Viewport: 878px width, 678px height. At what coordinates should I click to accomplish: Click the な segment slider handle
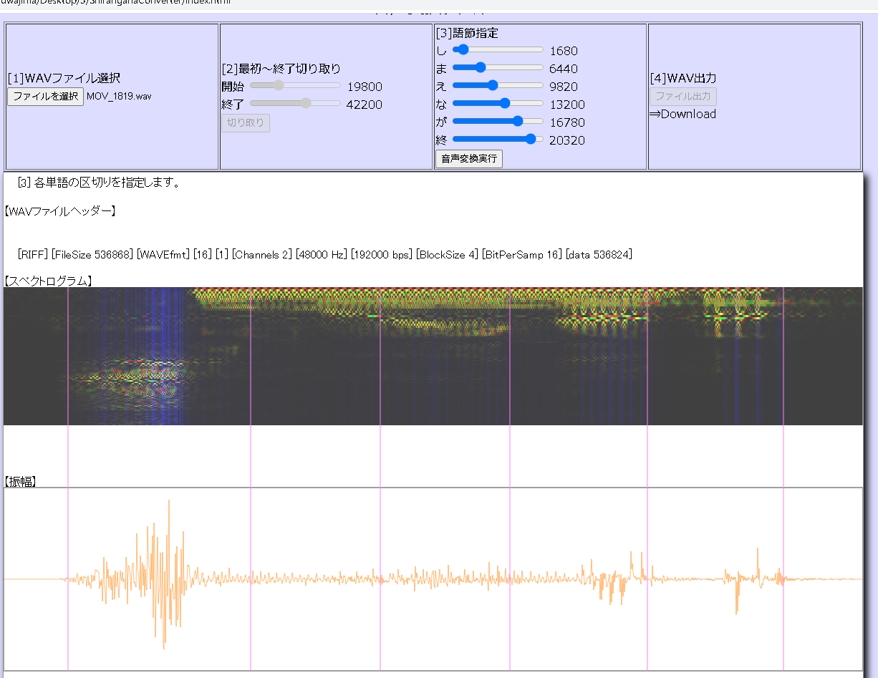pos(504,104)
